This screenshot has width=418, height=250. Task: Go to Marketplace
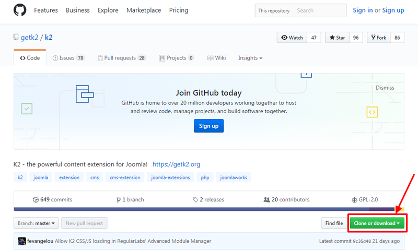coord(144,10)
